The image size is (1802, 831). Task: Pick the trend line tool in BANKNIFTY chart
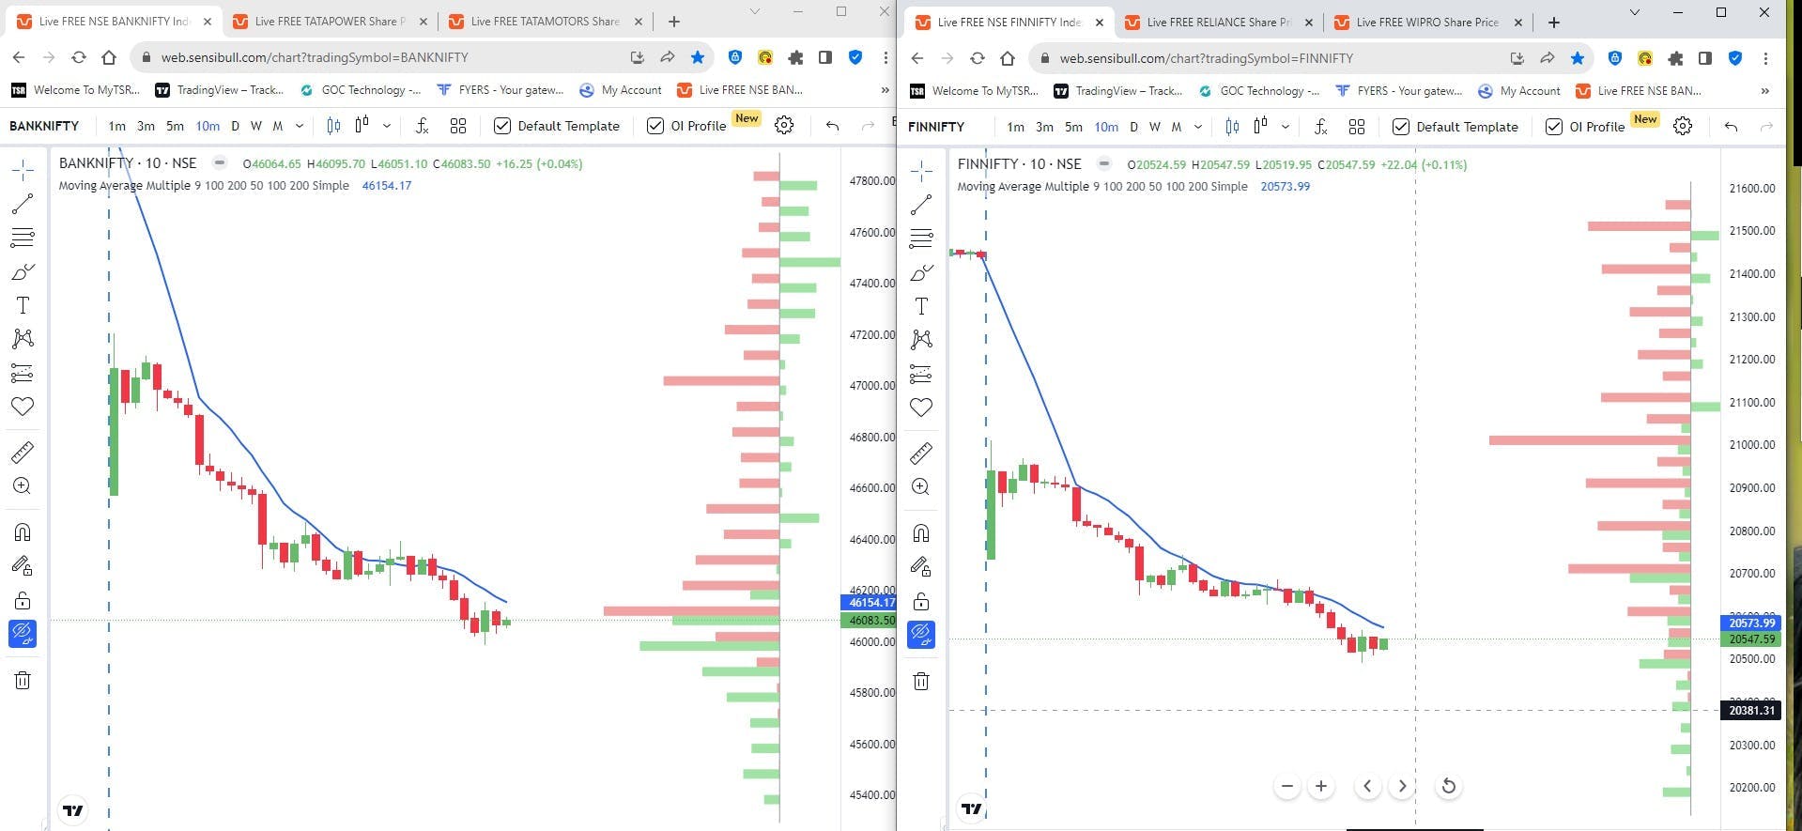23,203
